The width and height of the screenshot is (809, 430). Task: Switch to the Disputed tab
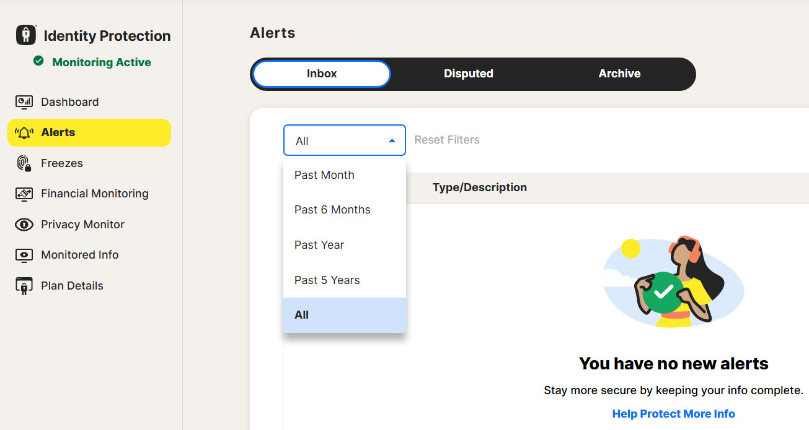click(468, 74)
